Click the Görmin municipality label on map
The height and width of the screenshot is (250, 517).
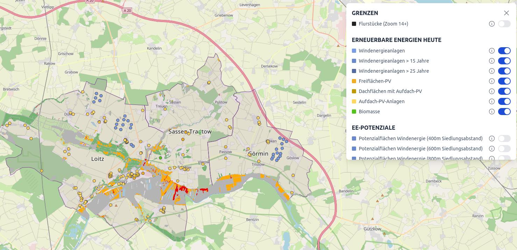point(258,154)
